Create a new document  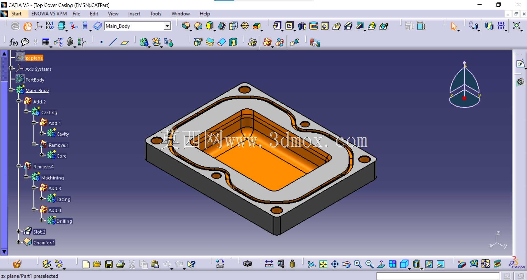(86, 264)
